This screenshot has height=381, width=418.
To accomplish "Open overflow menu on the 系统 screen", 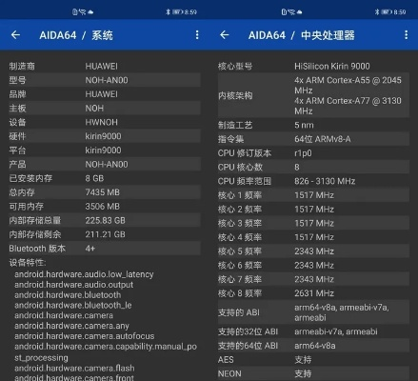I will pos(197,35).
